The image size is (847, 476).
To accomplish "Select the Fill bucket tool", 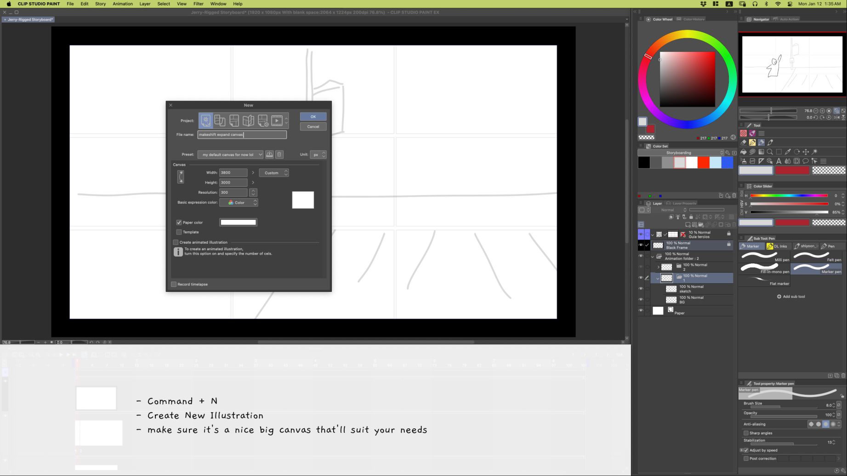I will [743, 151].
